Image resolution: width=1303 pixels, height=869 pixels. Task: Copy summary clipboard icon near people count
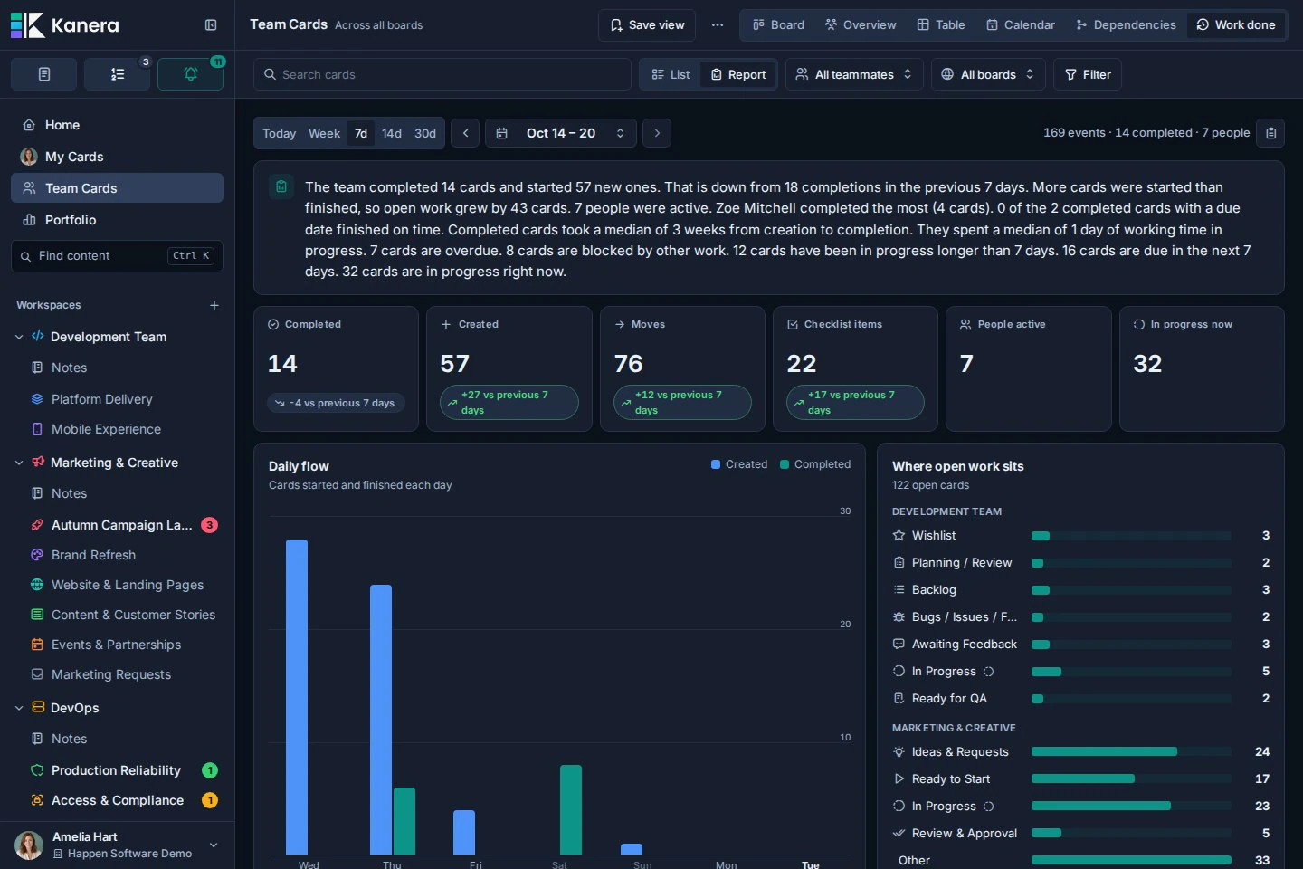click(1271, 133)
